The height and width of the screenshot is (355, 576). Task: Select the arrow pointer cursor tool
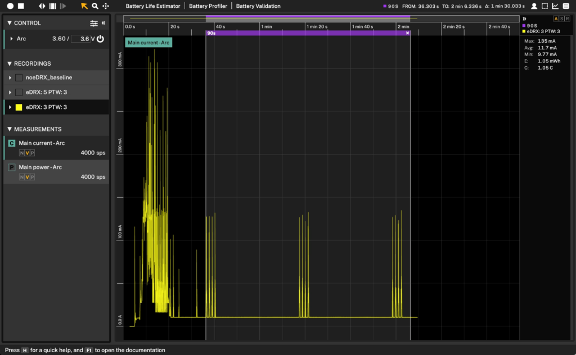pos(84,6)
